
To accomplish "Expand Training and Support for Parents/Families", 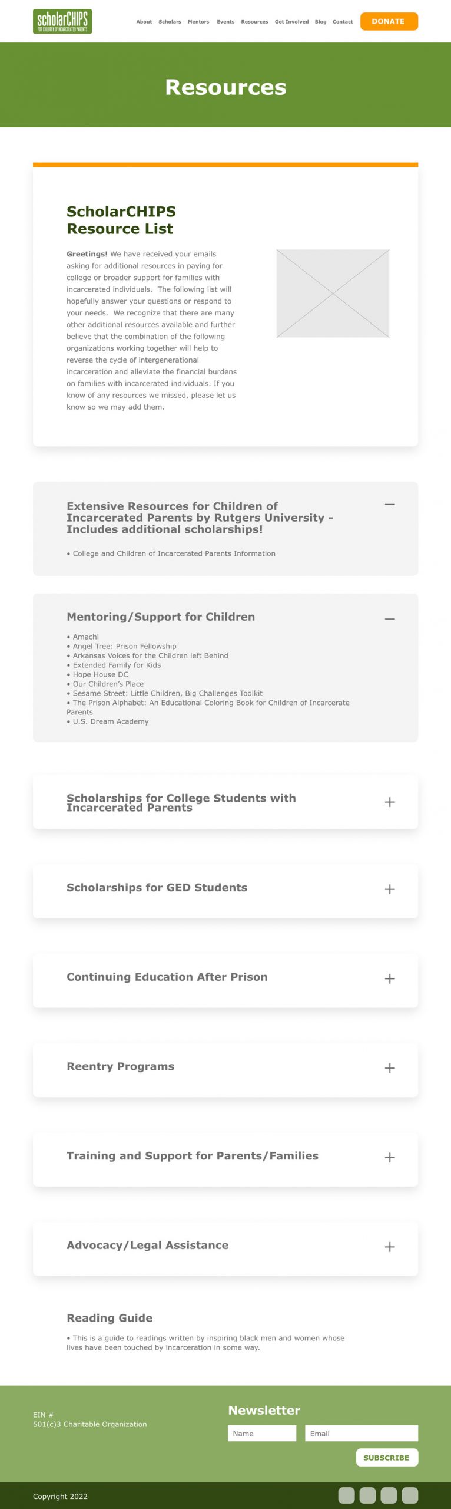I will tap(389, 1157).
